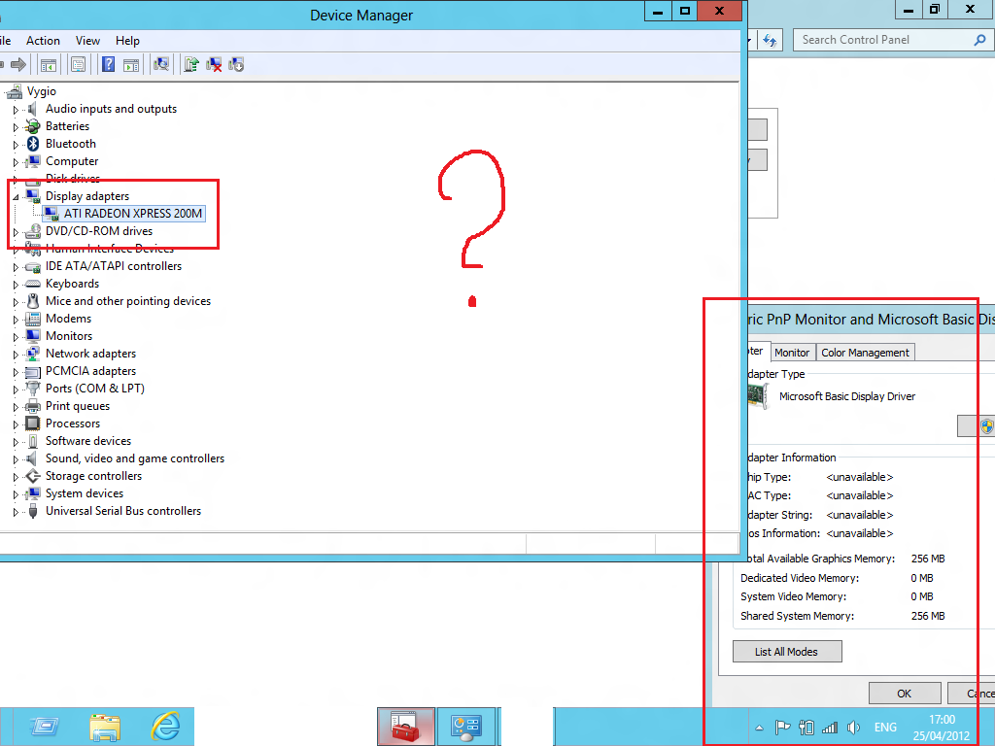Viewport: 995px width, 746px height.
Task: Click Scan for hardware changes toolbar icon
Action: tap(161, 64)
